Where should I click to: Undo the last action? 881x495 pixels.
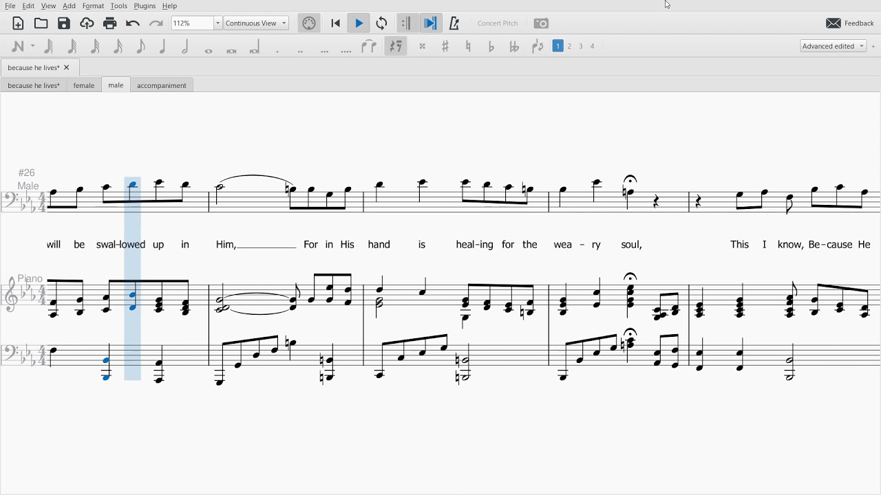pos(133,23)
